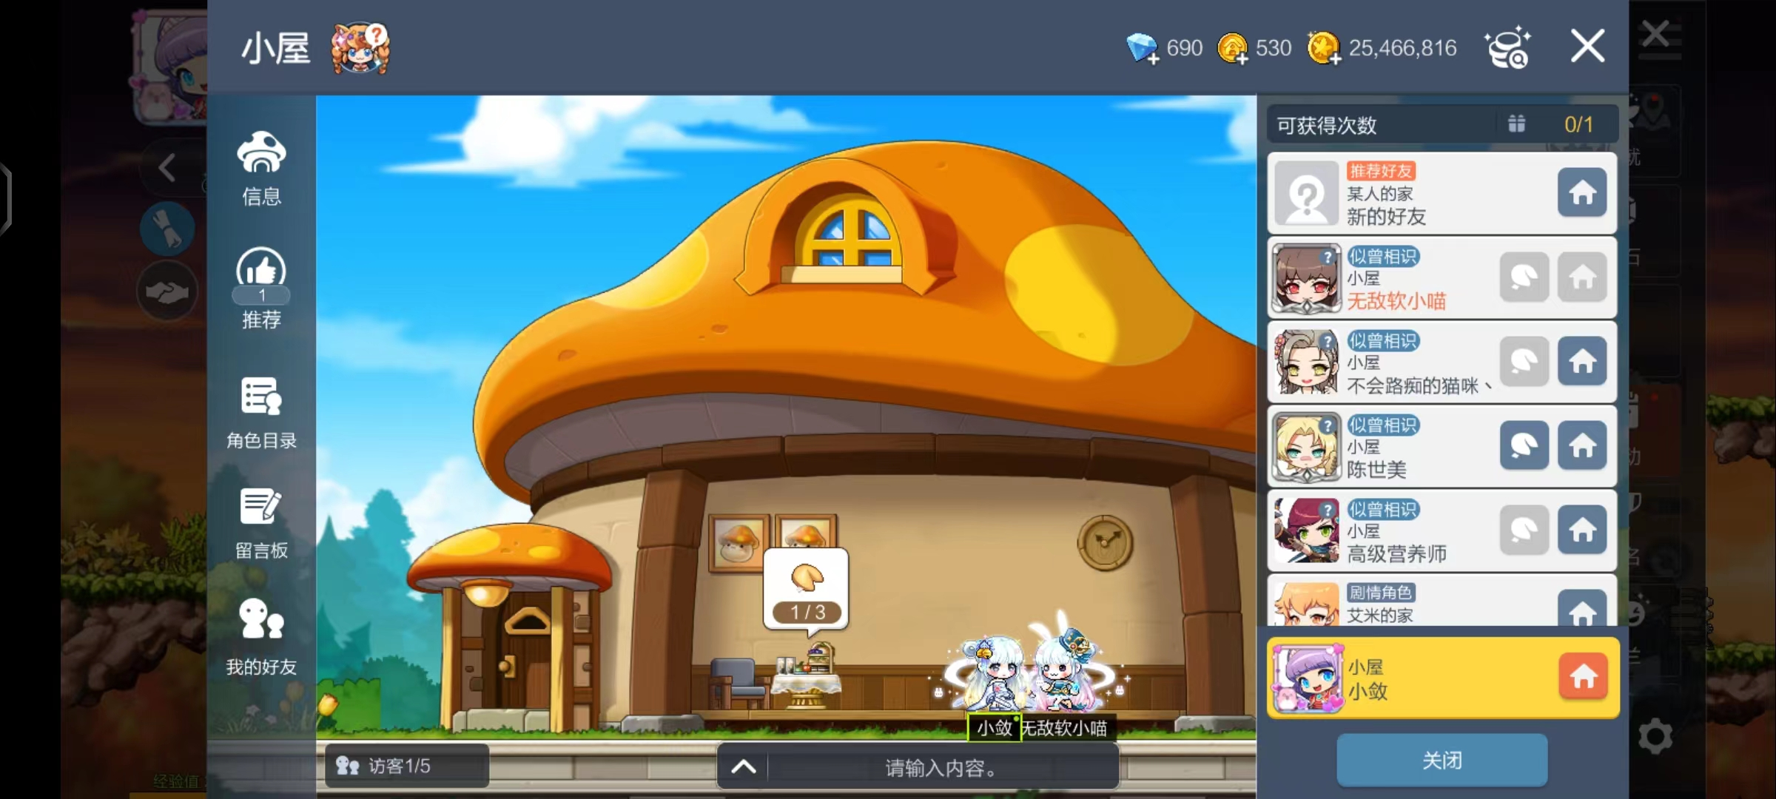Click chat bubble for 不会路痴的猫咪

click(x=1524, y=362)
